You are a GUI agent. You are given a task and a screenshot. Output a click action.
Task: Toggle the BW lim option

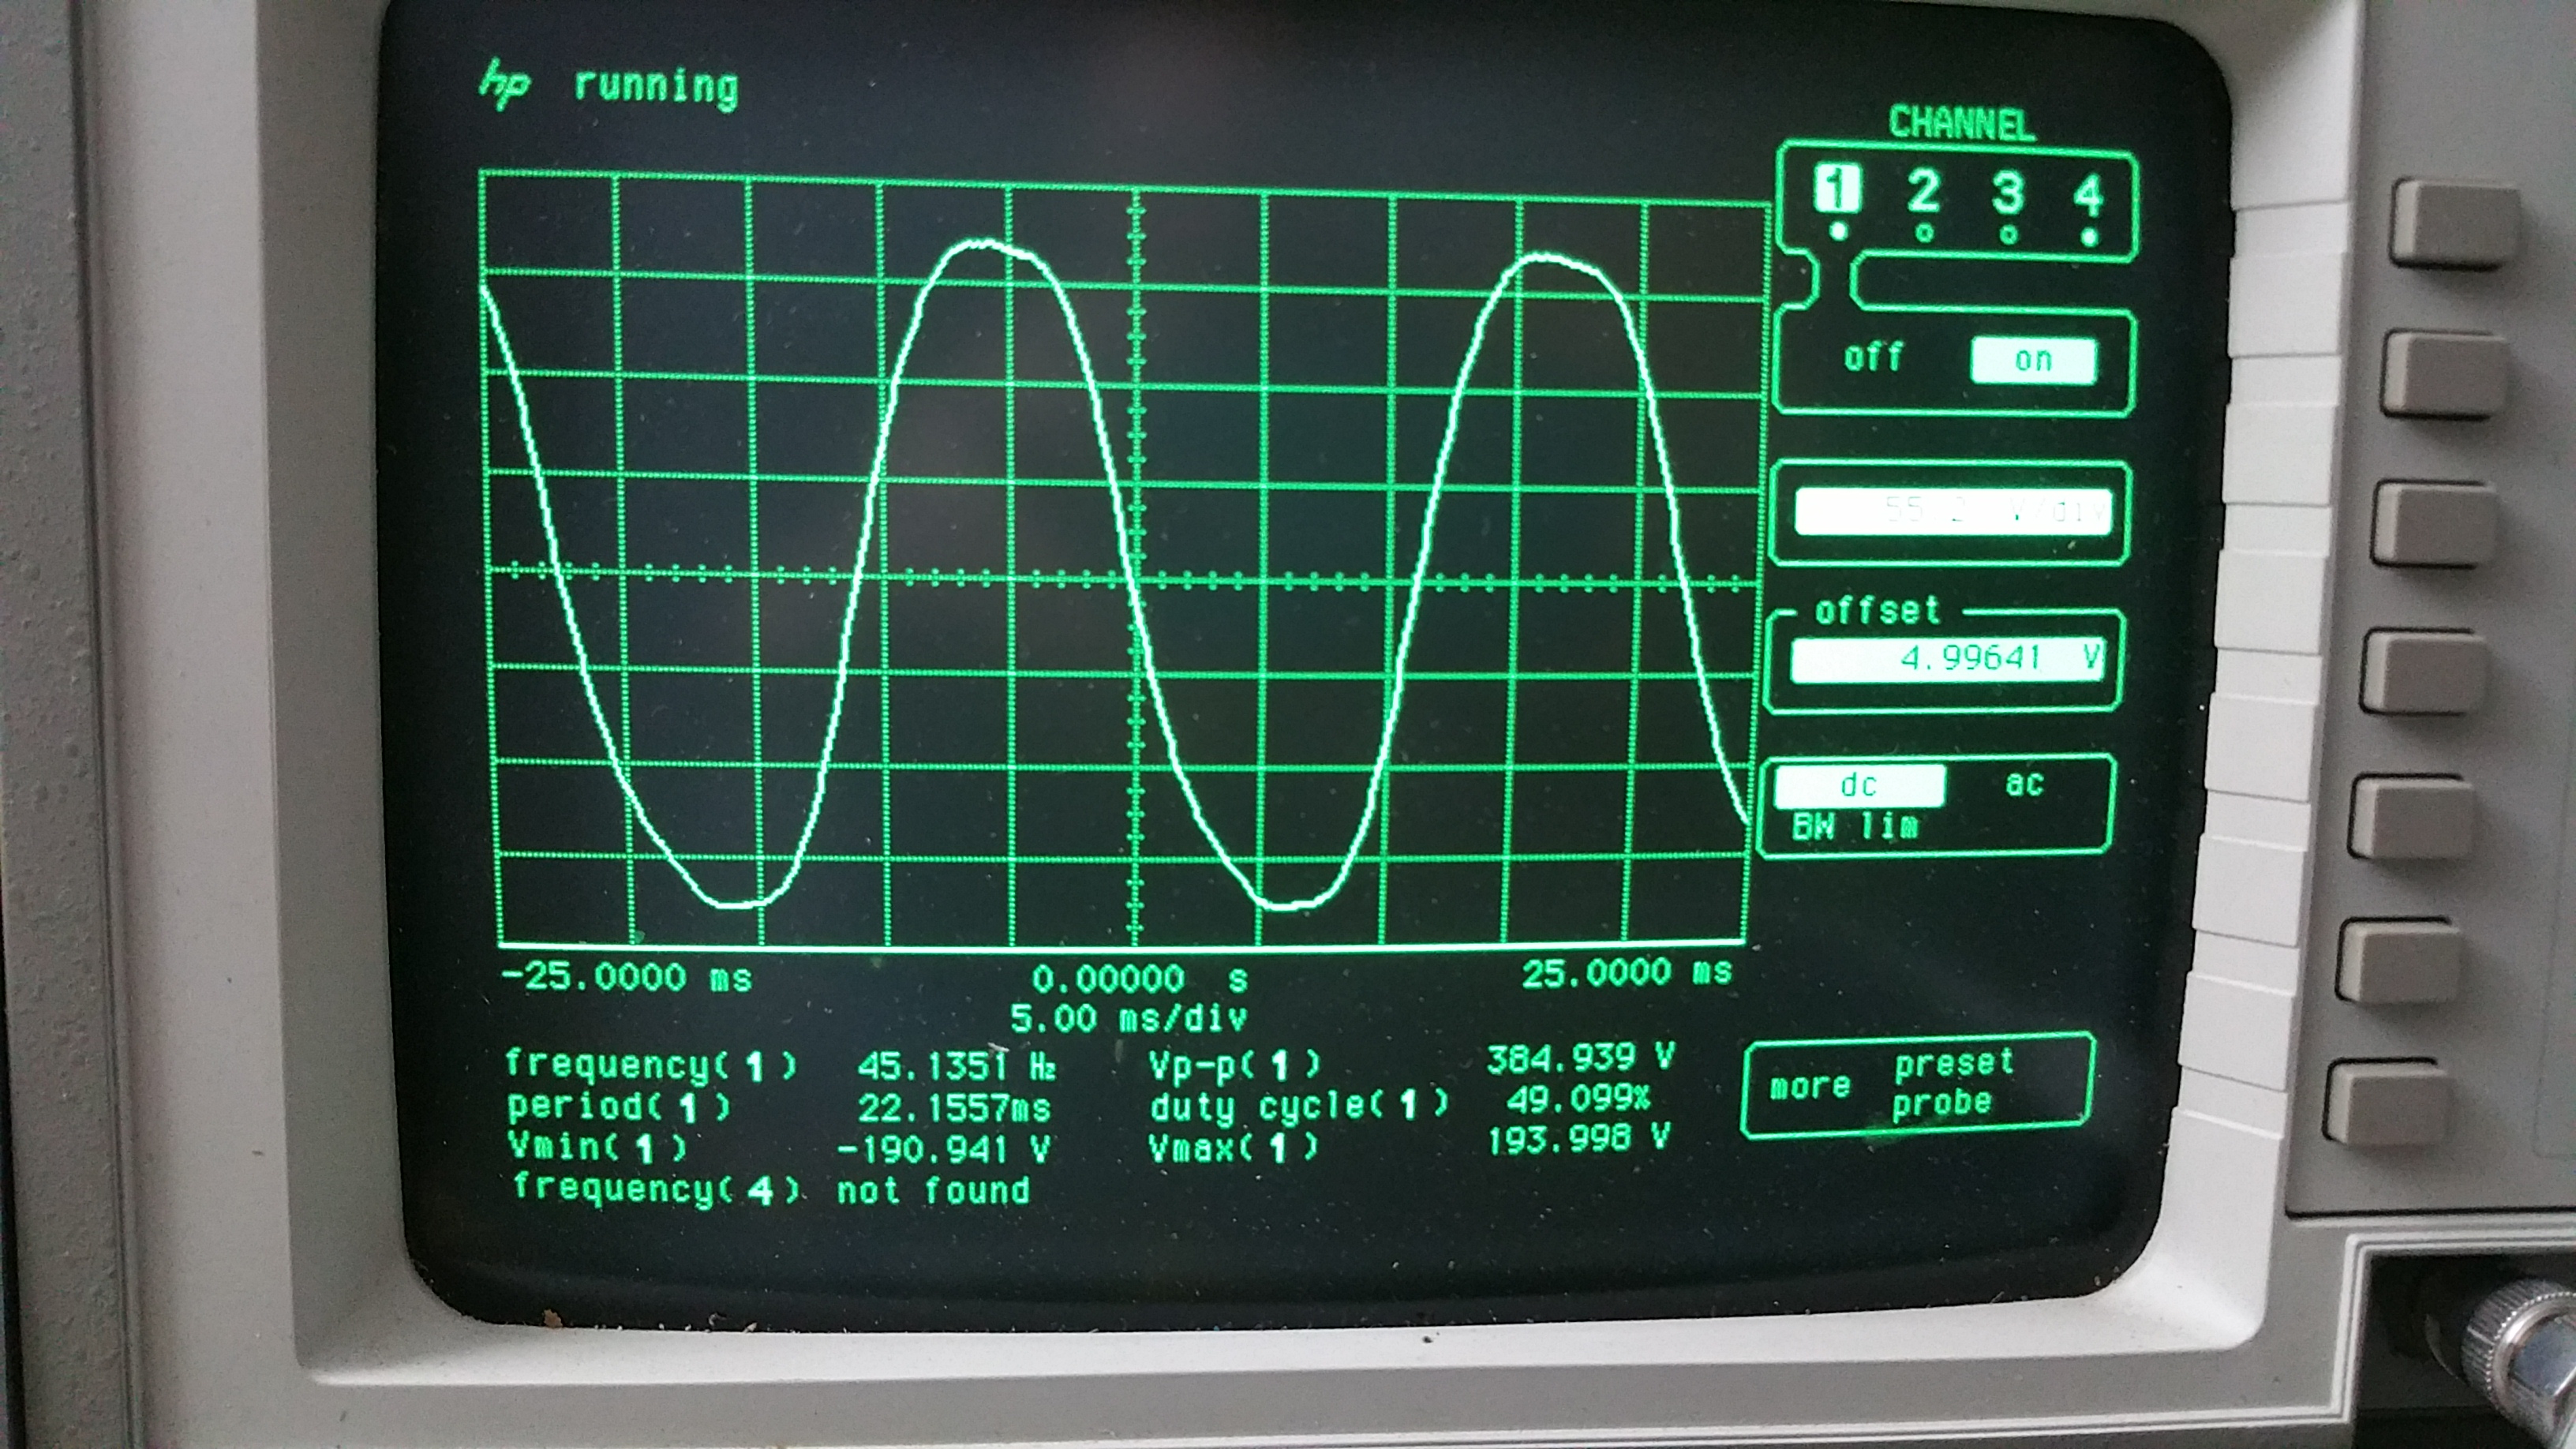pyautogui.click(x=1855, y=827)
